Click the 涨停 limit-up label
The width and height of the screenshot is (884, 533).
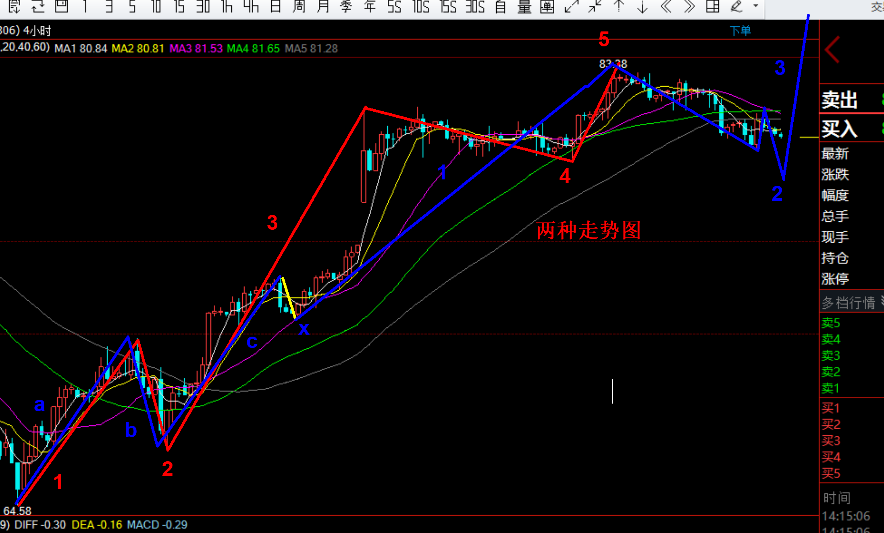[835, 279]
